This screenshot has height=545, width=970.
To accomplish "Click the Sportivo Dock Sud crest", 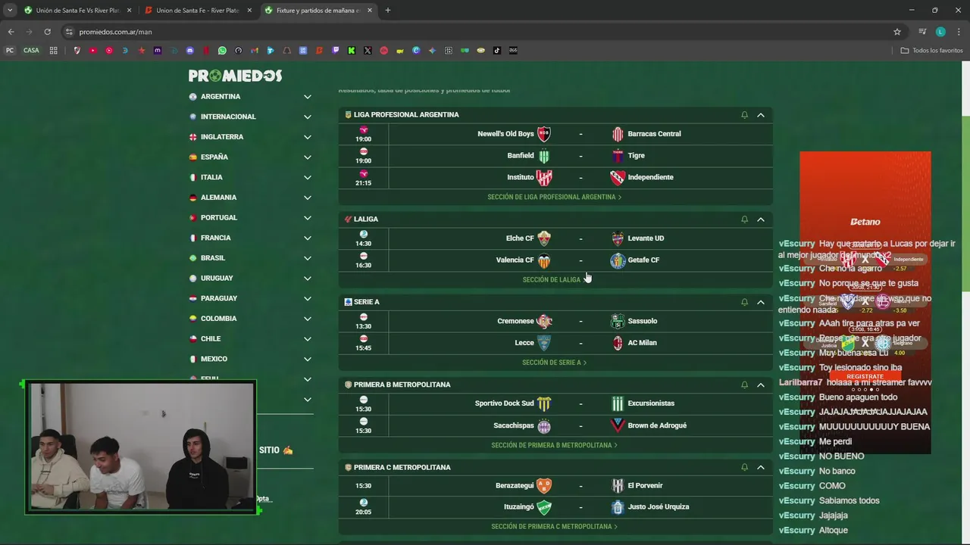I will 543,403.
